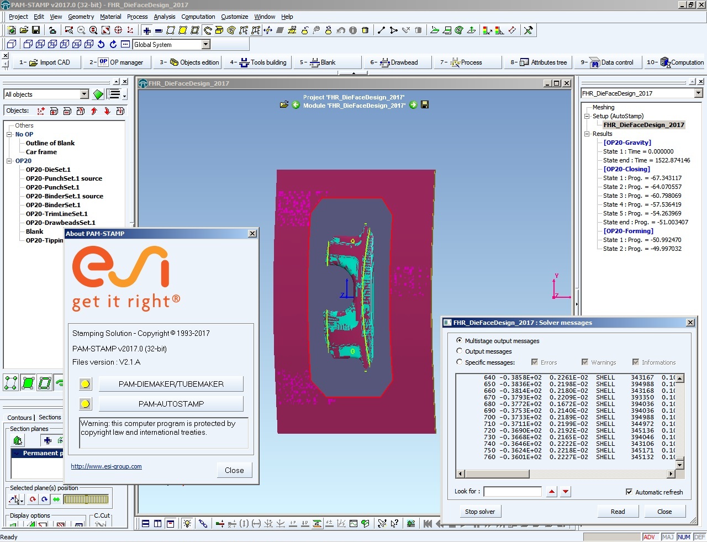Click the rotate counter-clockwise view arrow
The width and height of the screenshot is (707, 542).
(x=101, y=44)
